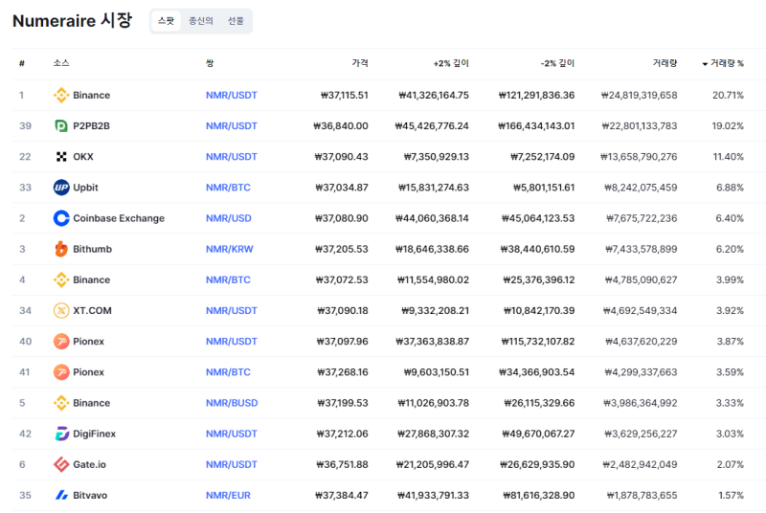Click the Upbit exchange logo
This screenshot has width=766, height=513.
[61, 188]
